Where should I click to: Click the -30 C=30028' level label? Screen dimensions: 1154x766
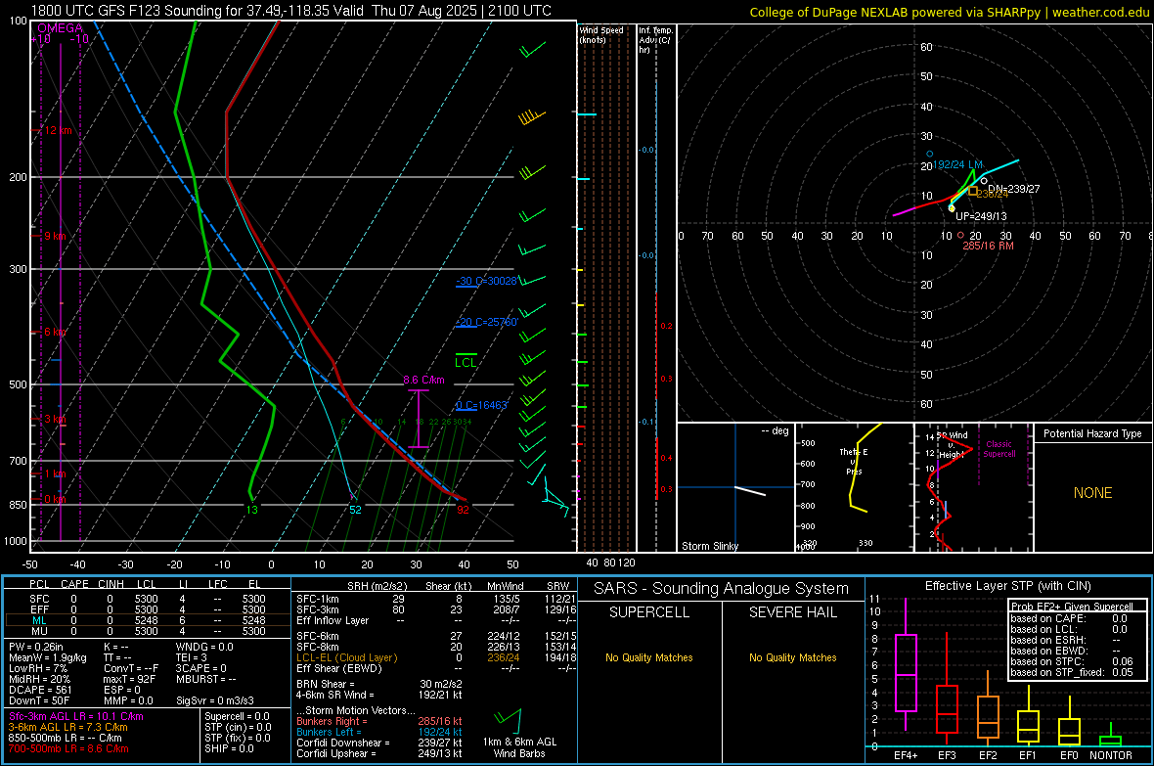tap(486, 281)
